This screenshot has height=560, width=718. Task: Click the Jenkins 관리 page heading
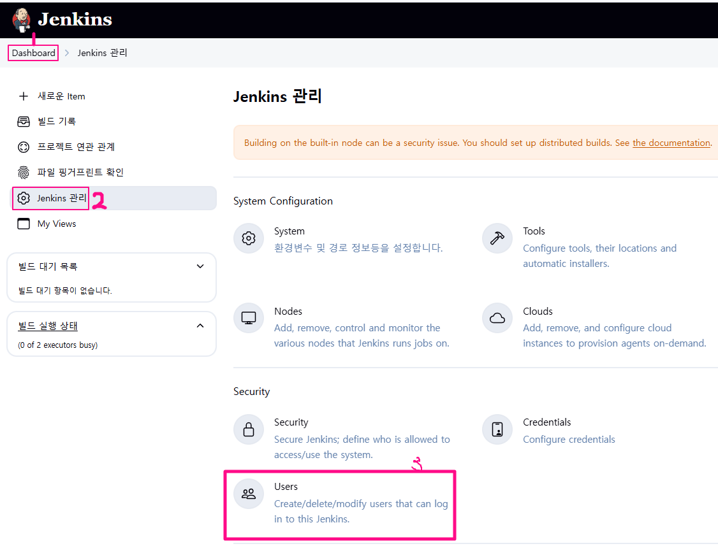pos(277,97)
